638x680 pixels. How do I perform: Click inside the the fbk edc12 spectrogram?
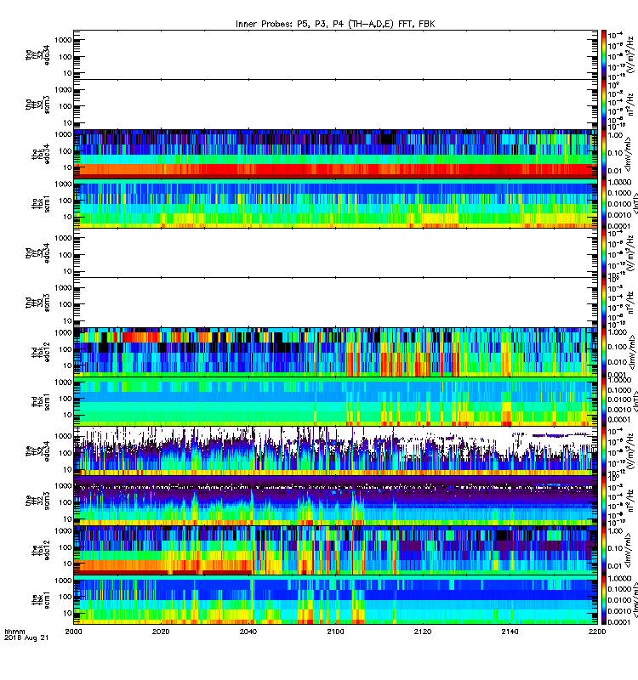(335, 551)
